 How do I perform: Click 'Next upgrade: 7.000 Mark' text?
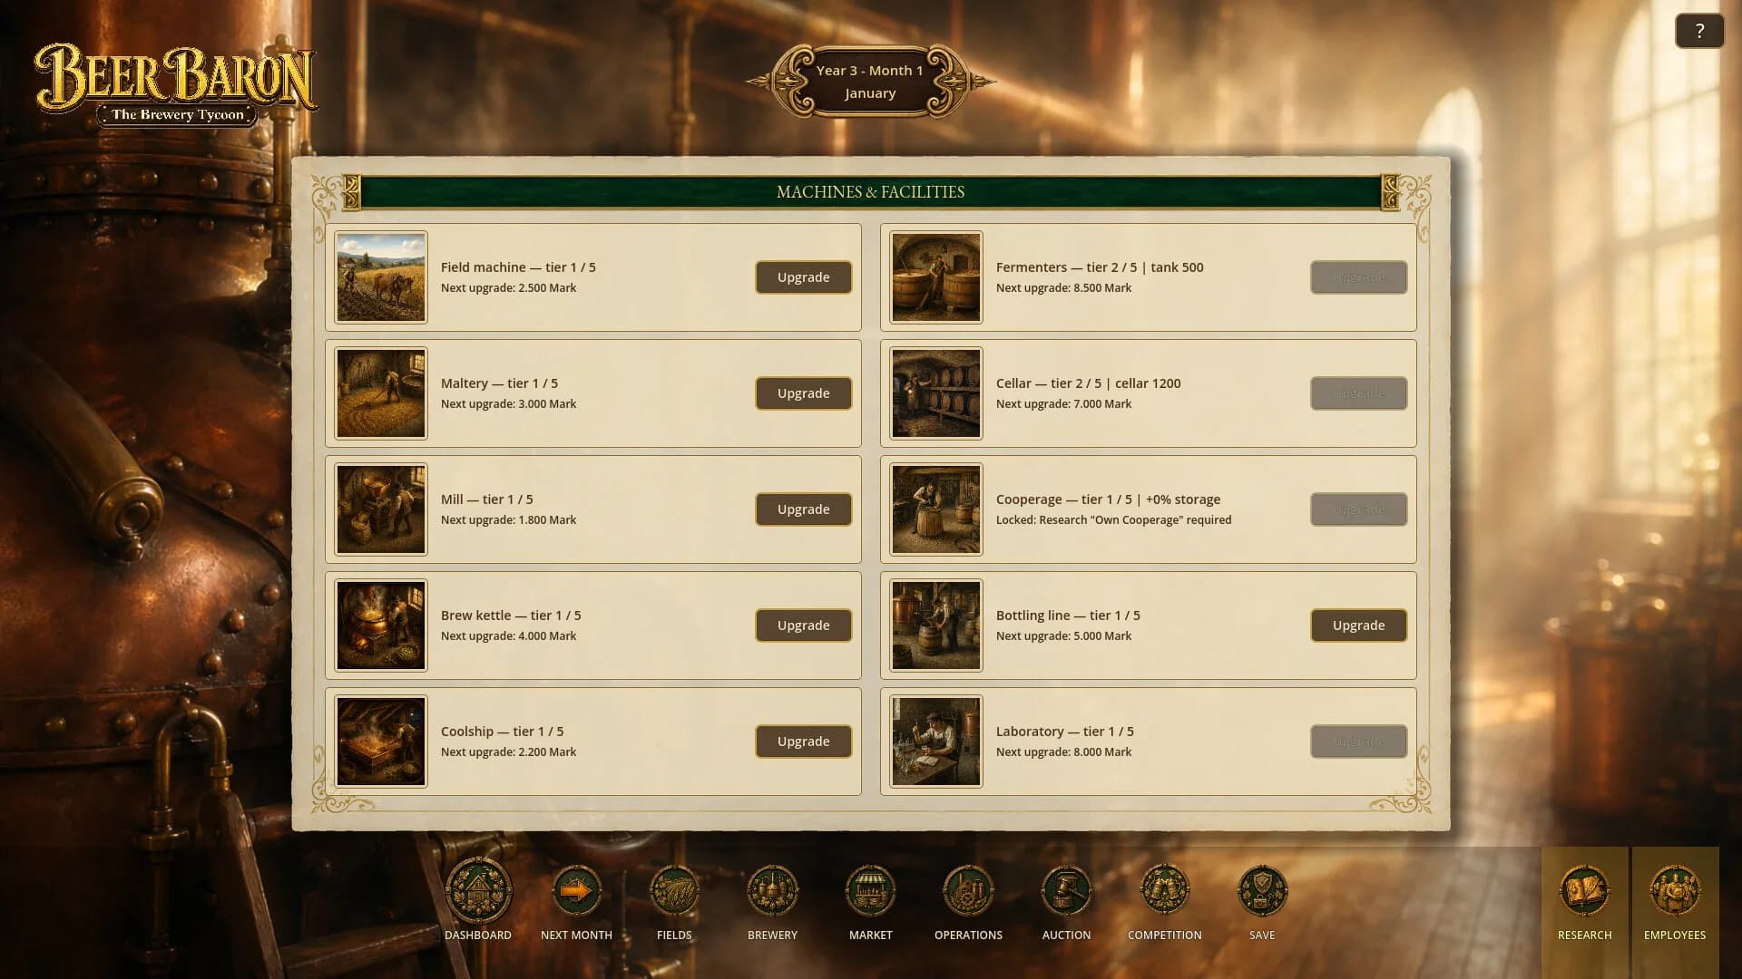coord(1063,404)
